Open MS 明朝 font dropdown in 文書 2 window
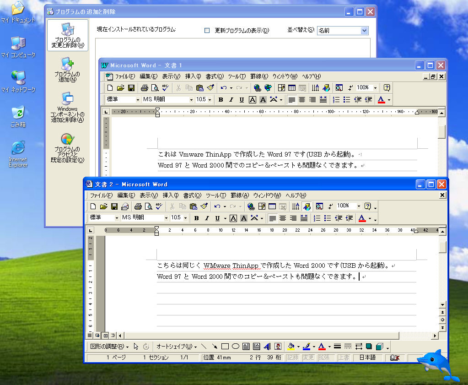468x385 pixels. click(x=166, y=218)
